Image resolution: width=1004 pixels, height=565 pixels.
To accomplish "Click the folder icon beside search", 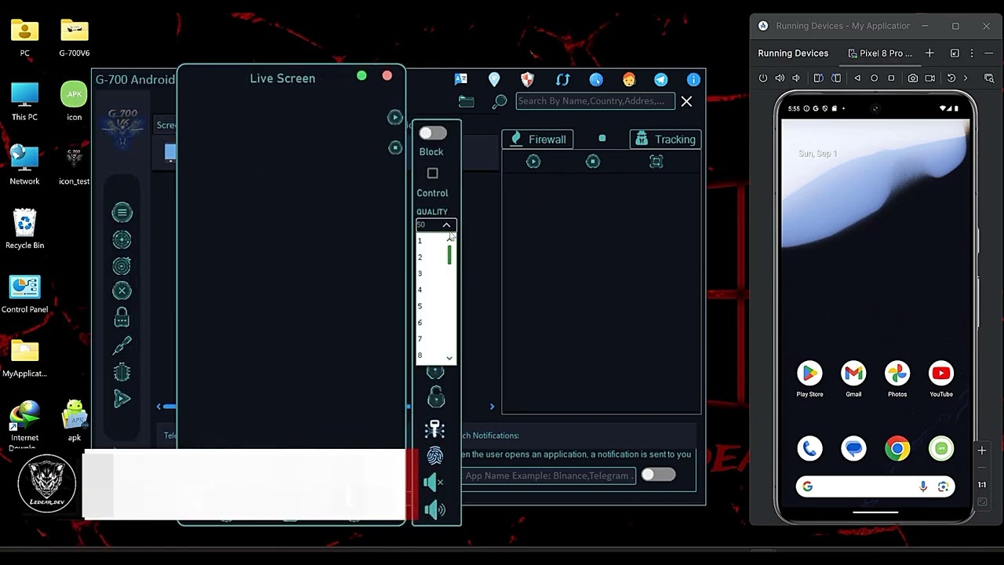I will click(x=467, y=101).
